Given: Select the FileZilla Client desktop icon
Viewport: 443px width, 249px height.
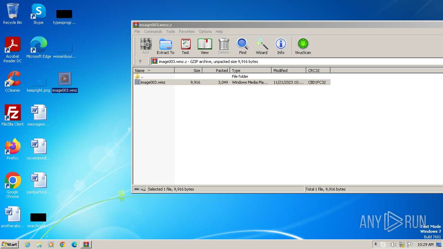Looking at the screenshot, I should pos(12,116).
